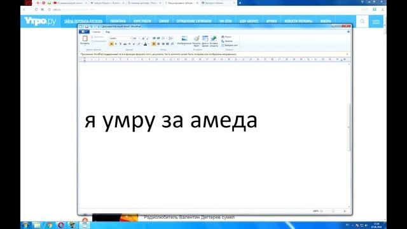This screenshot has height=229, width=407.
Task: Center-align the text
Action: [158, 44]
